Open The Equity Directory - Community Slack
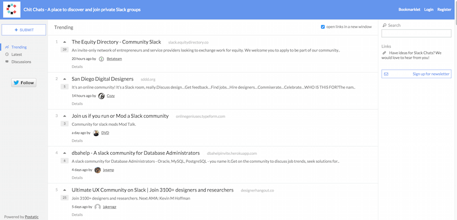The height and width of the screenshot is (220, 457). point(117,42)
